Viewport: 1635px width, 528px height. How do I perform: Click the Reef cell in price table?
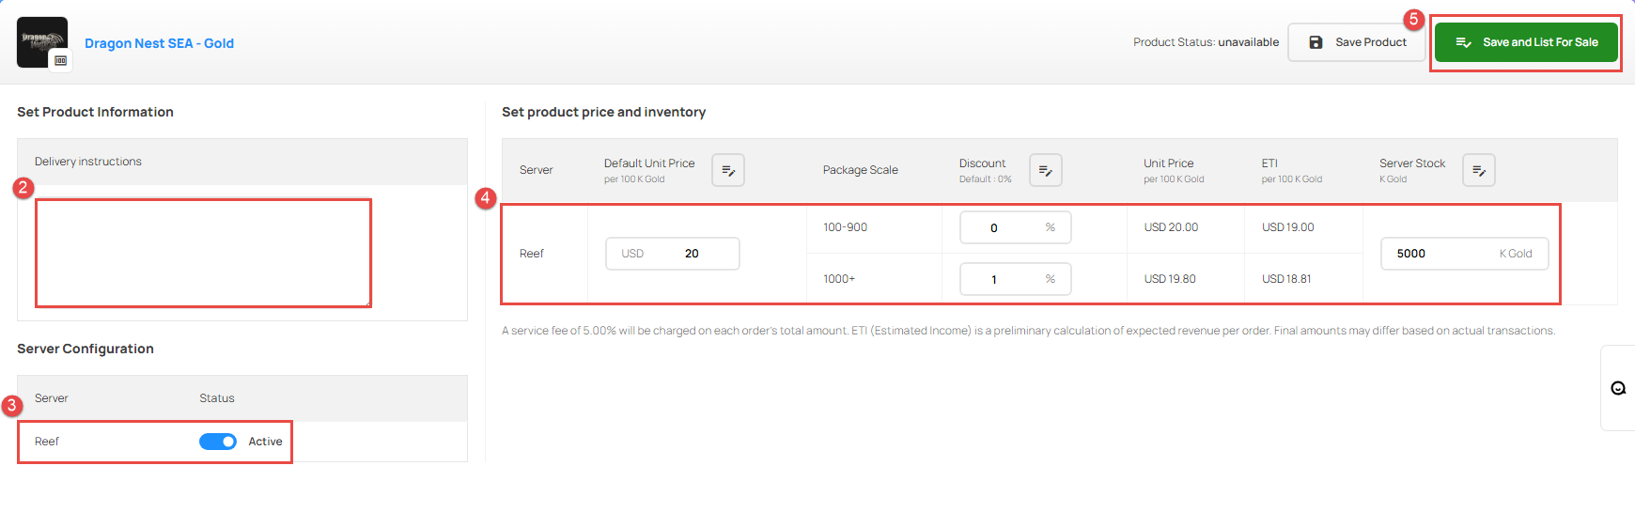click(532, 254)
